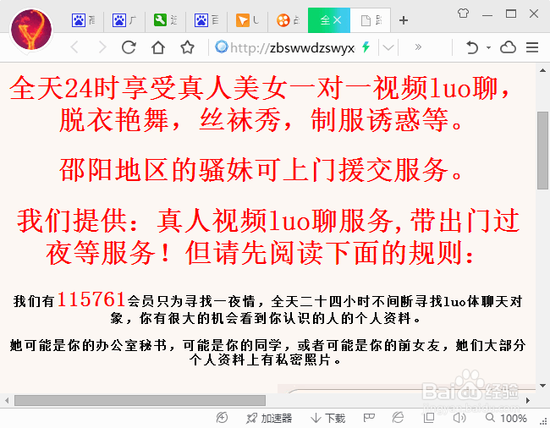The image size is (550, 428).
Task: Expand the address bar dropdown arrow
Action: click(x=388, y=47)
